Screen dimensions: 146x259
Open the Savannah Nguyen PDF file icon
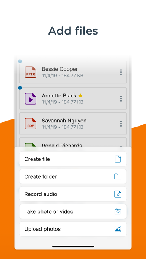click(31, 124)
